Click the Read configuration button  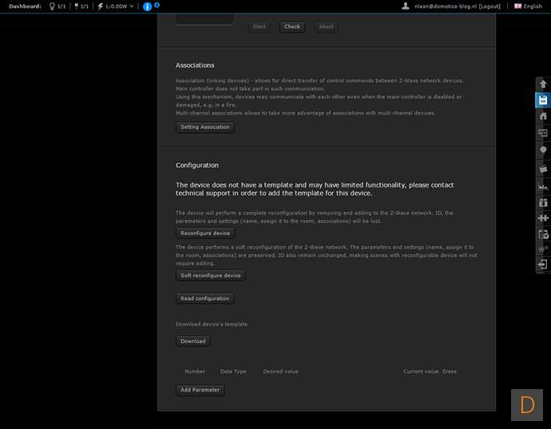pyautogui.click(x=205, y=298)
